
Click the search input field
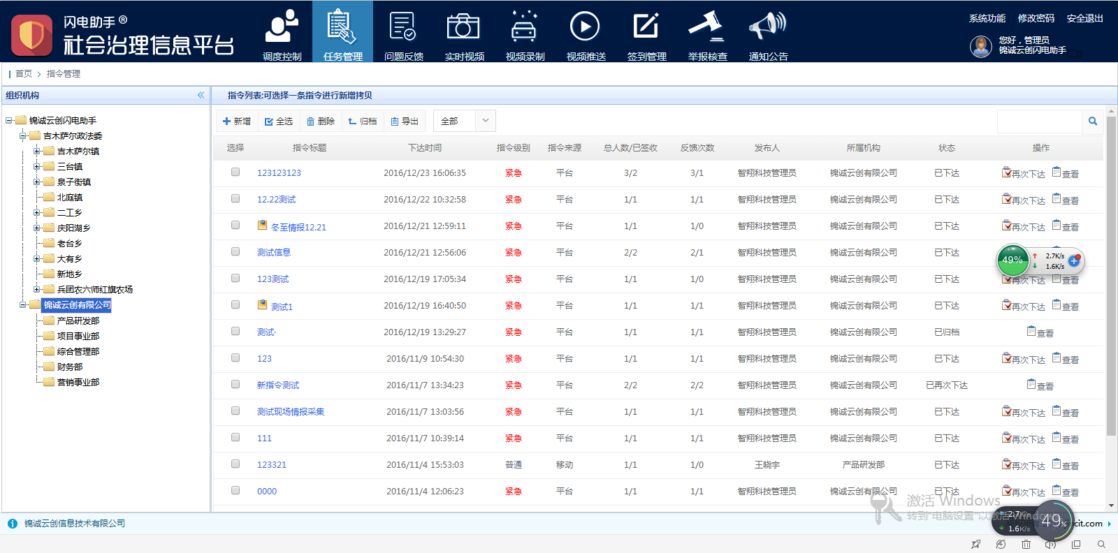pos(1039,121)
